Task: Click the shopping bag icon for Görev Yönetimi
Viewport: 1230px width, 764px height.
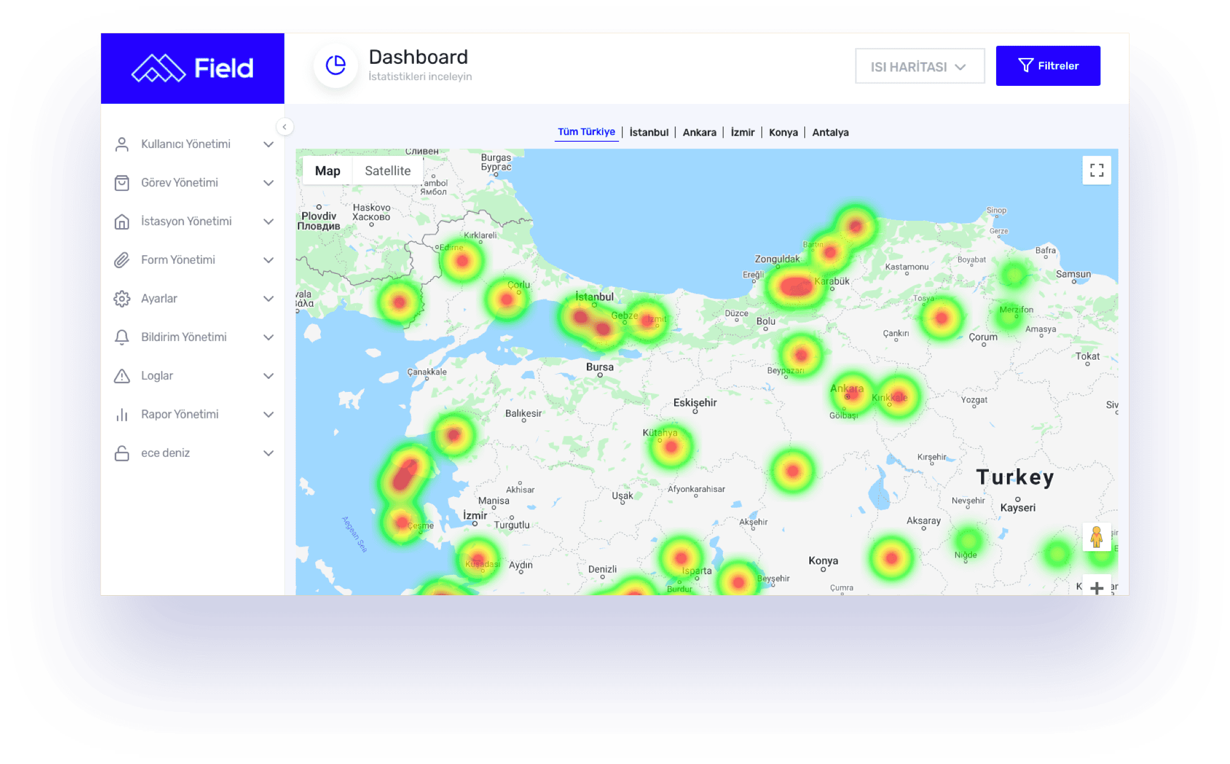Action: (x=121, y=183)
